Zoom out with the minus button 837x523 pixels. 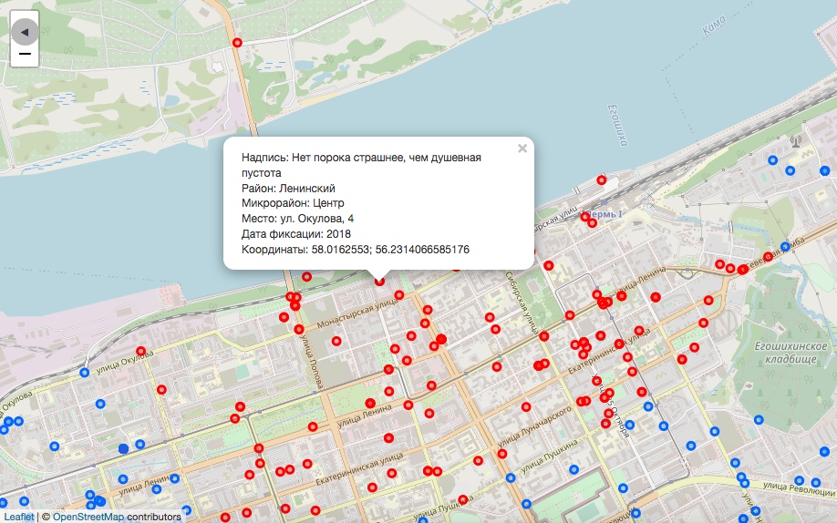(x=25, y=55)
